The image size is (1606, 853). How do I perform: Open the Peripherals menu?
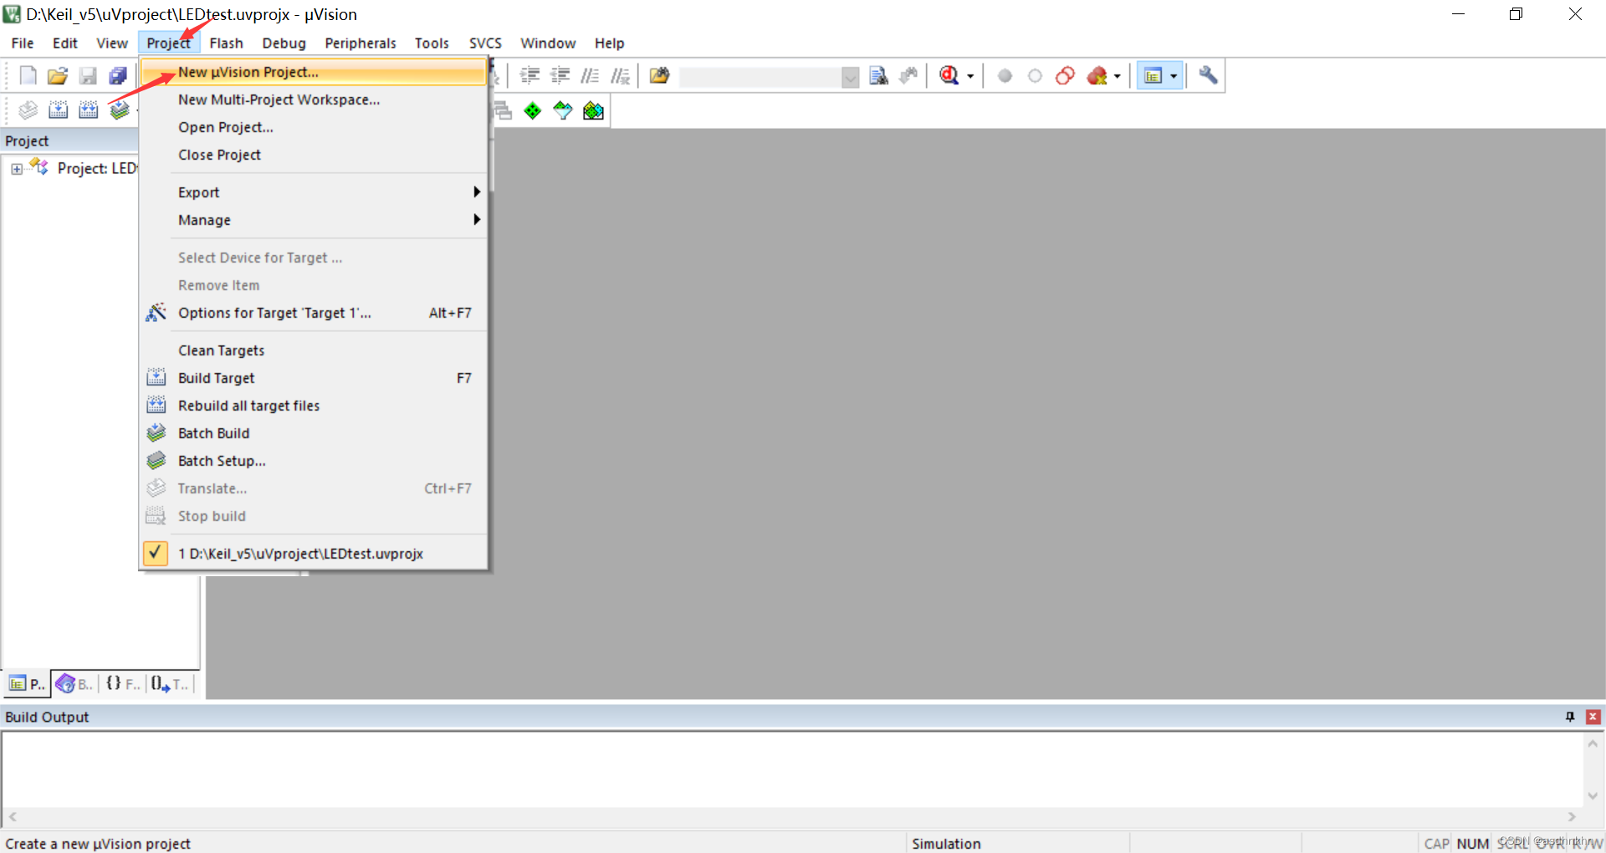click(361, 43)
